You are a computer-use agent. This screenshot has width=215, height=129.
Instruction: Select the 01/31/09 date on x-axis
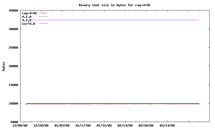[x=104, y=126]
